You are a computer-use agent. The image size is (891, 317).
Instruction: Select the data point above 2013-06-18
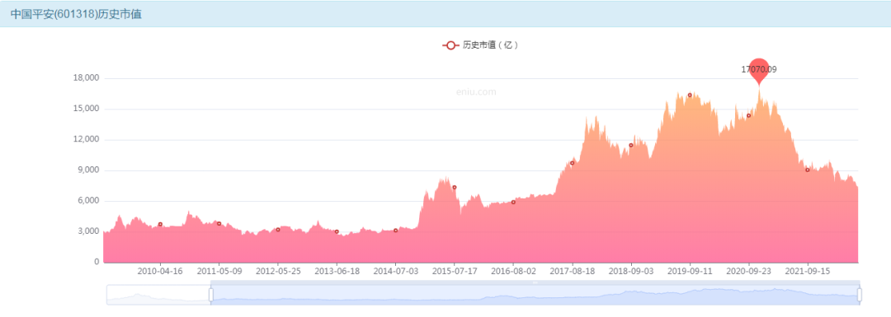point(337,231)
